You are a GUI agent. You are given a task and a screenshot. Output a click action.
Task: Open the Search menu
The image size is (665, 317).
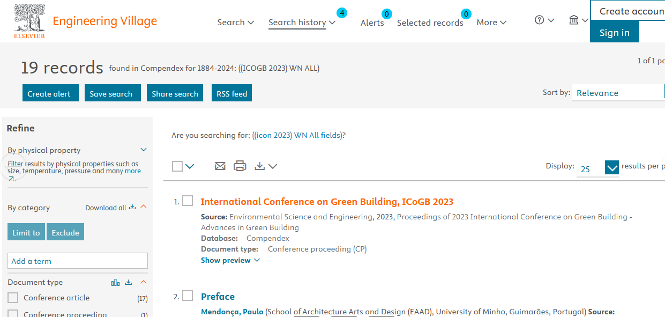click(x=235, y=23)
